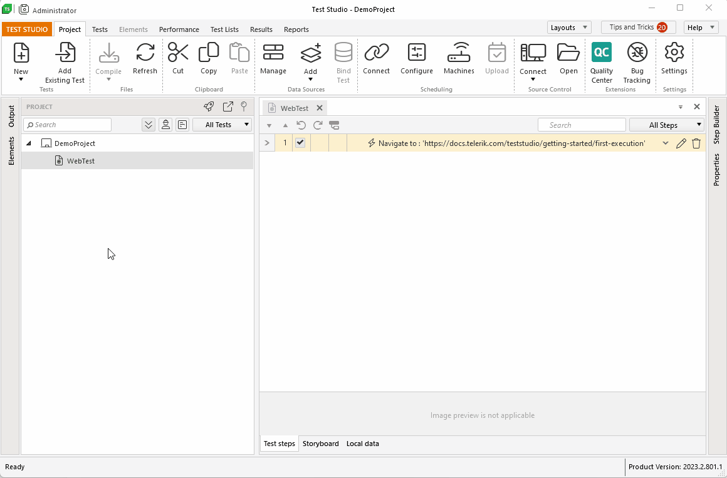The height and width of the screenshot is (478, 727).
Task: Switch to the Tests ribbon tab
Action: point(100,29)
